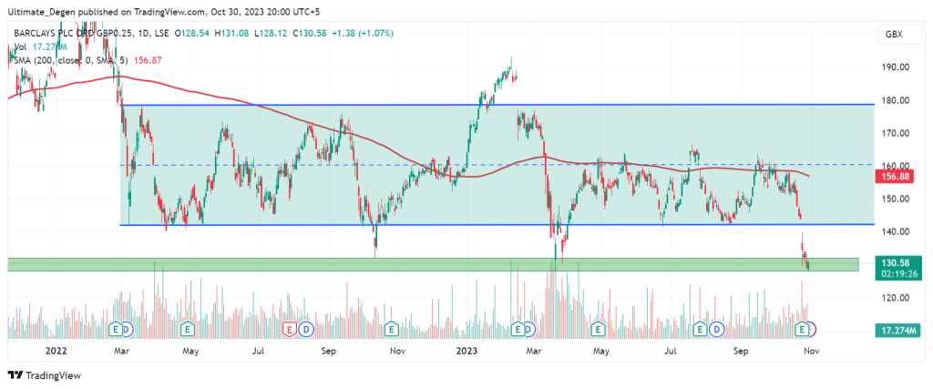This screenshot has width=933, height=389.
Task: Select the red earnings E marker after Jul 2022
Action: tap(290, 328)
